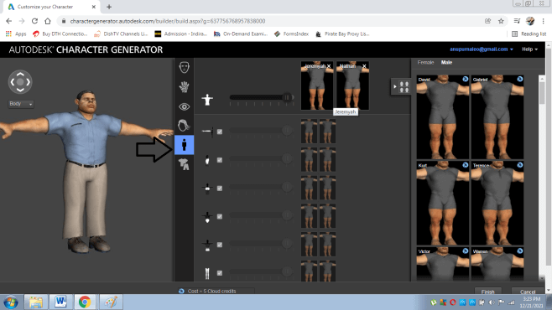Select the Customize your Character browser tab

pyautogui.click(x=52, y=7)
